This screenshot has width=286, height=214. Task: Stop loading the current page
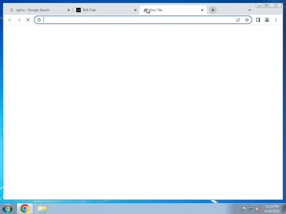(28, 20)
